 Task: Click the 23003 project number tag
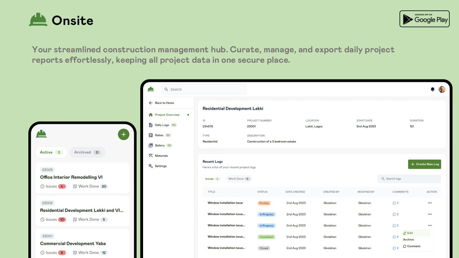(x=48, y=170)
